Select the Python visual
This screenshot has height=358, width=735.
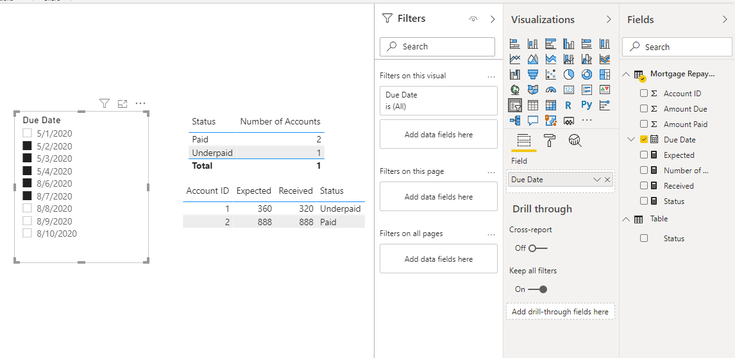586,105
